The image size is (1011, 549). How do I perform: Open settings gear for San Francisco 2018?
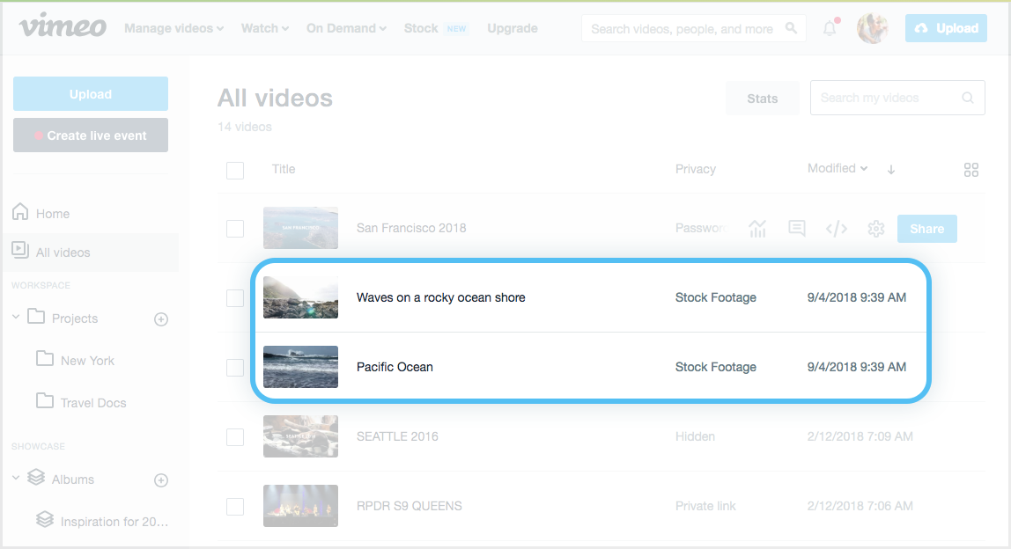tap(875, 229)
